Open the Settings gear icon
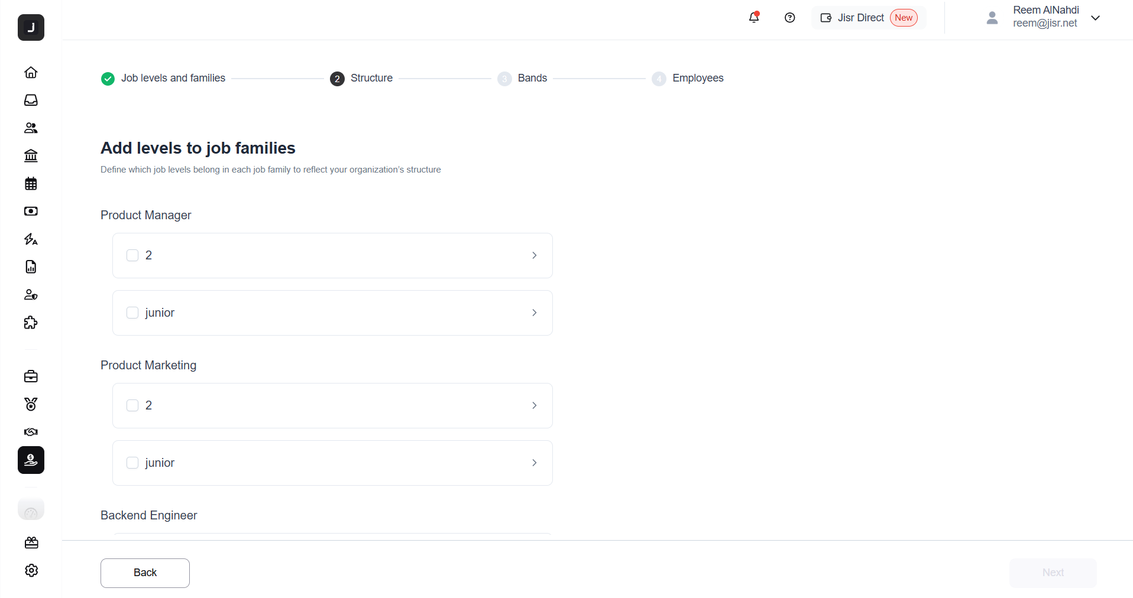This screenshot has width=1133, height=598. tap(31, 570)
